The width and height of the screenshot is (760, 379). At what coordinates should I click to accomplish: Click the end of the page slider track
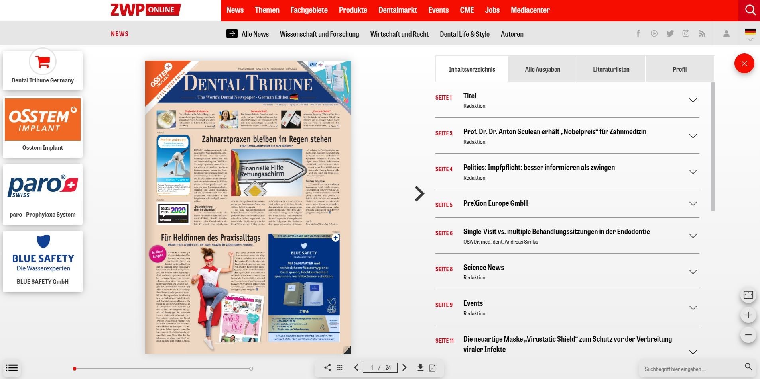pos(251,369)
